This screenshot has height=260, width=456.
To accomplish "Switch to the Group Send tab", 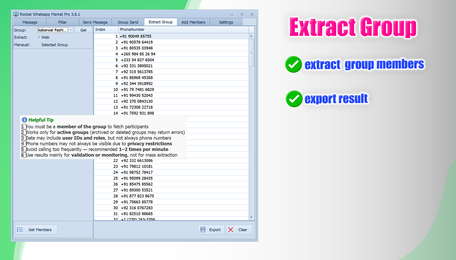I will [x=128, y=22].
